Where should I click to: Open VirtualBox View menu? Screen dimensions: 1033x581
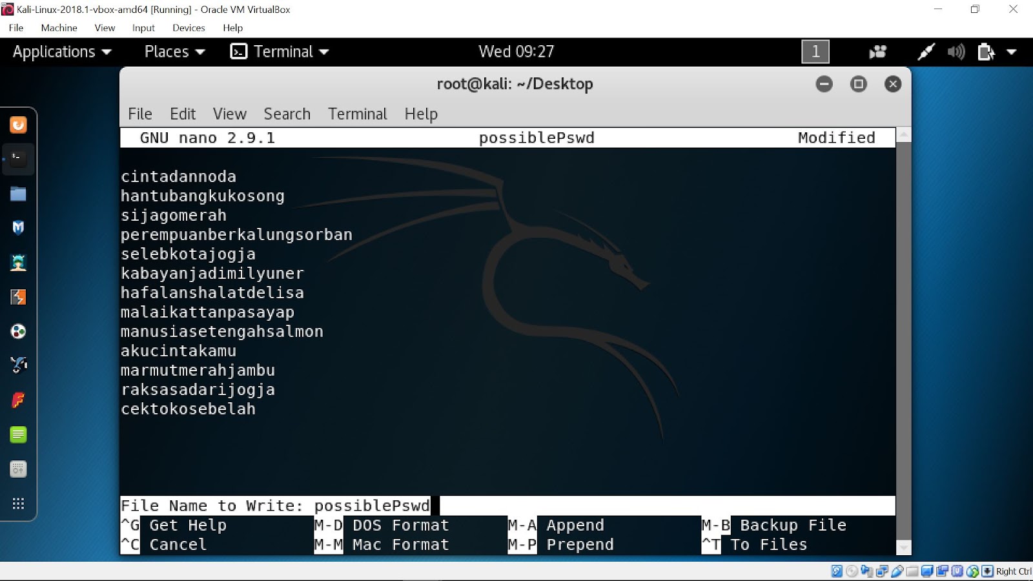(x=105, y=28)
